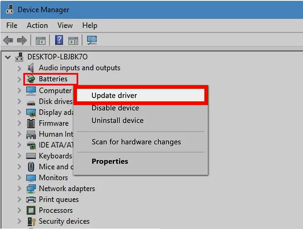Collapse the DESKTOP-LBJBK7O root node
This screenshot has width=303, height=229.
point(8,57)
